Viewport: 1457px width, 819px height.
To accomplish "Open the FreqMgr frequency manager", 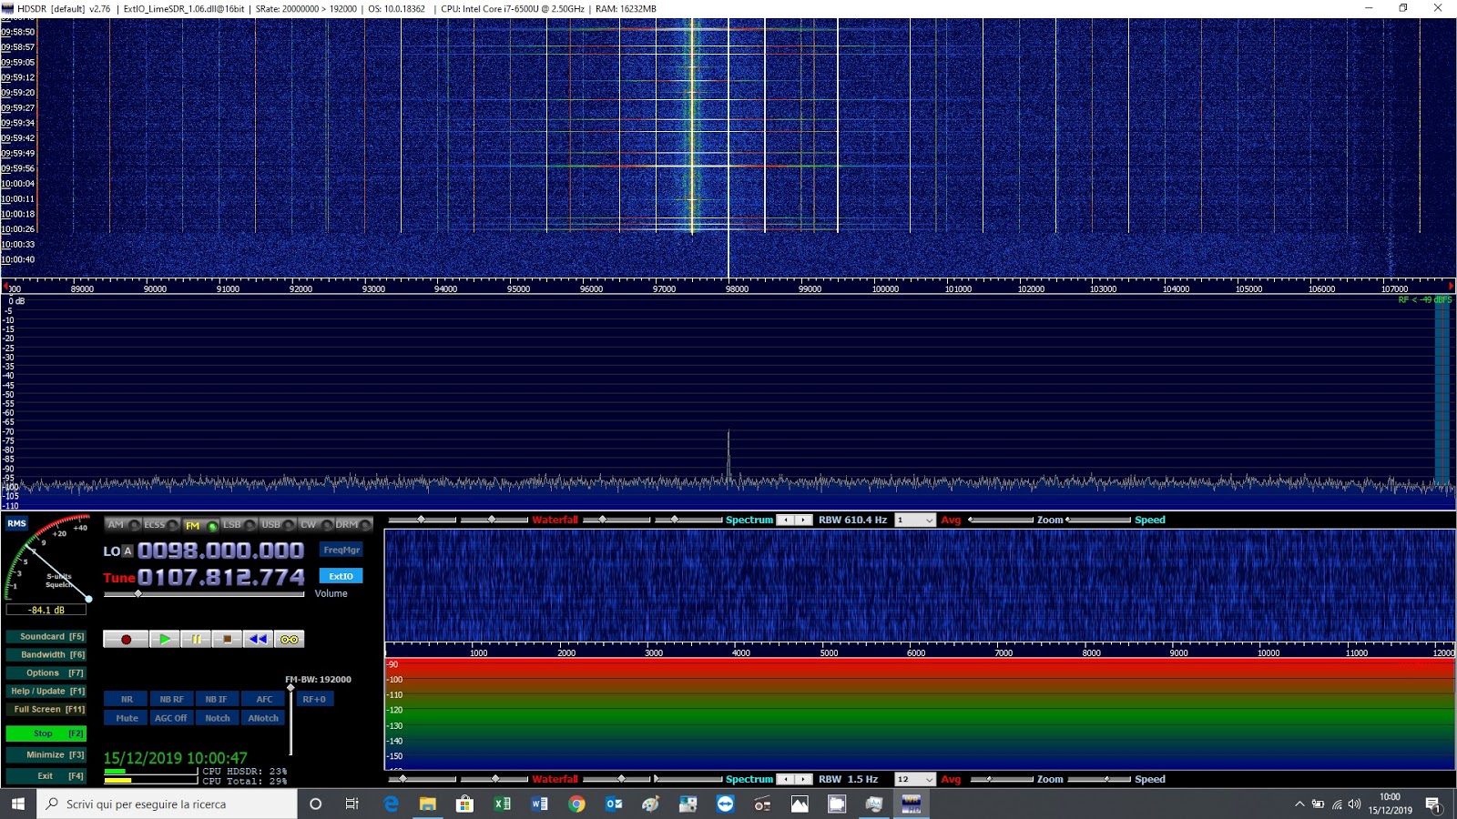I will click(342, 550).
